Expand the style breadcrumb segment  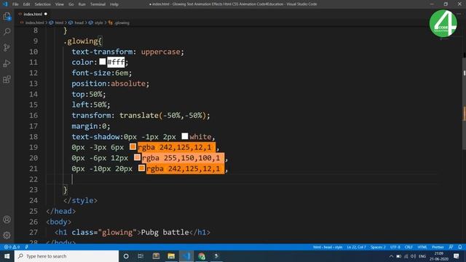click(99, 23)
